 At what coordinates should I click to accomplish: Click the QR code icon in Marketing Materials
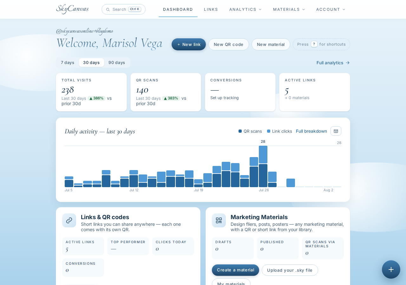point(219,220)
